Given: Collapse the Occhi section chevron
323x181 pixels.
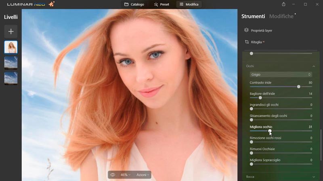Looking at the screenshot, I should coord(314,66).
